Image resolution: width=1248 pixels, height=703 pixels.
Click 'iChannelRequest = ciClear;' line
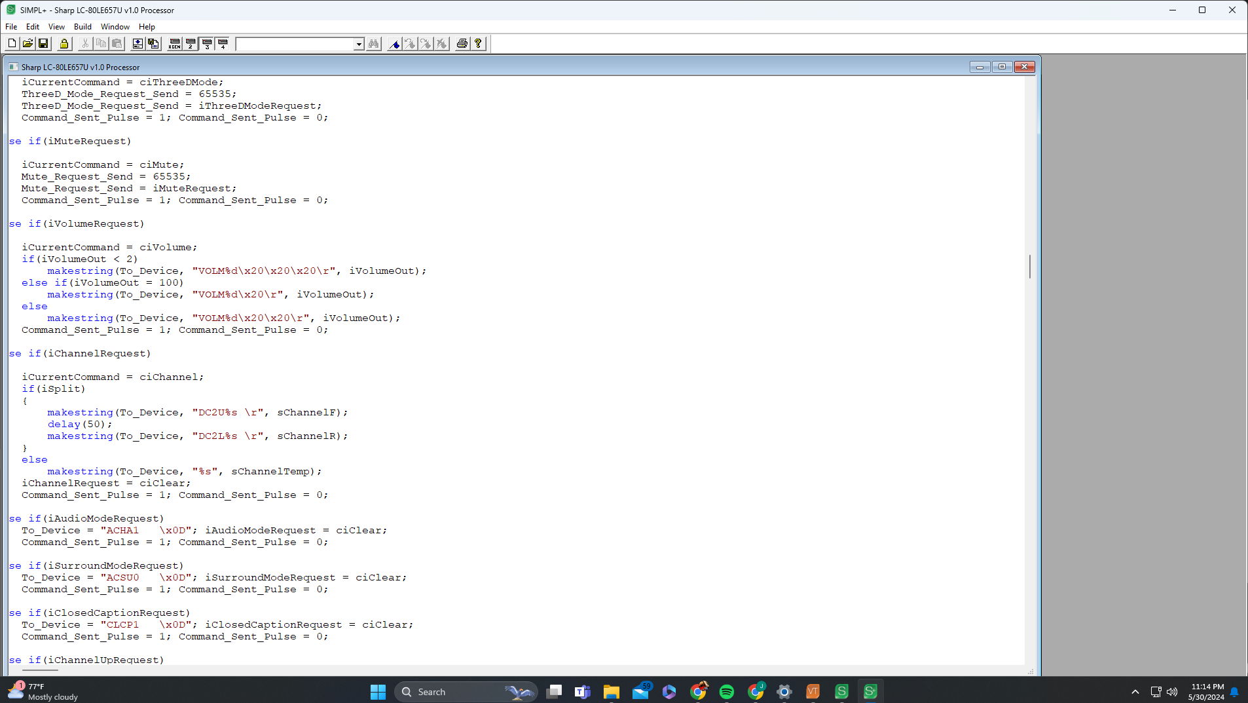click(106, 484)
